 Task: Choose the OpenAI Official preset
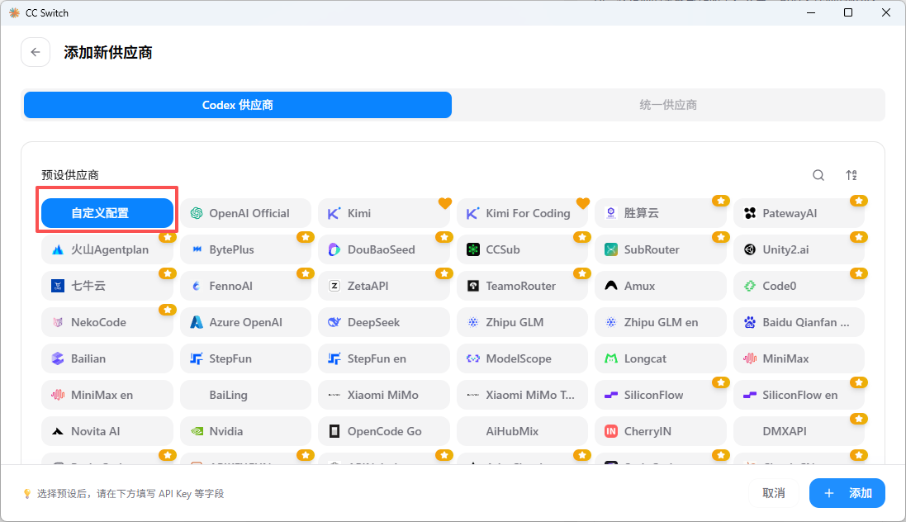click(x=245, y=213)
